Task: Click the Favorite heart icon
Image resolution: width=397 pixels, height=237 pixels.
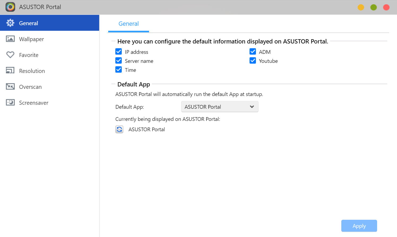Action: coord(10,55)
